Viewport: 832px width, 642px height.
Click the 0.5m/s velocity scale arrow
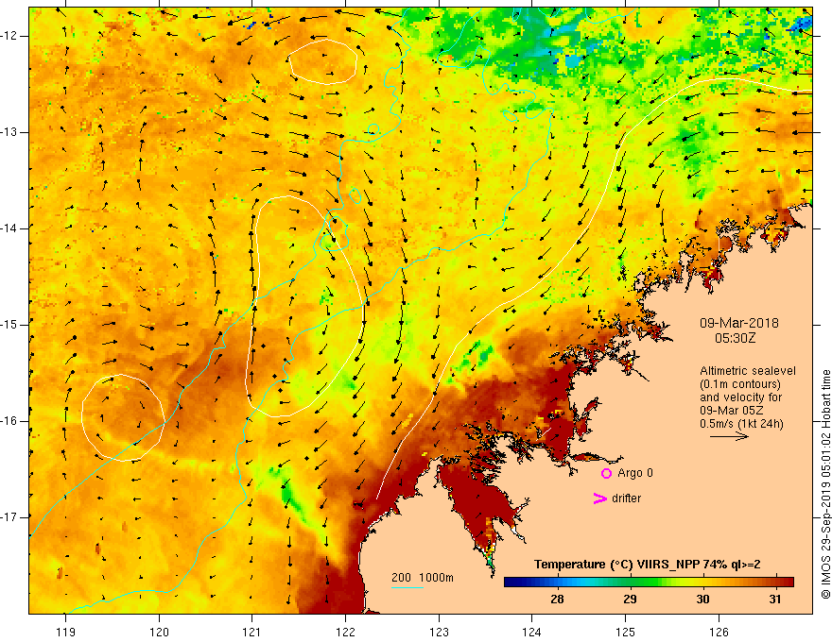[729, 436]
